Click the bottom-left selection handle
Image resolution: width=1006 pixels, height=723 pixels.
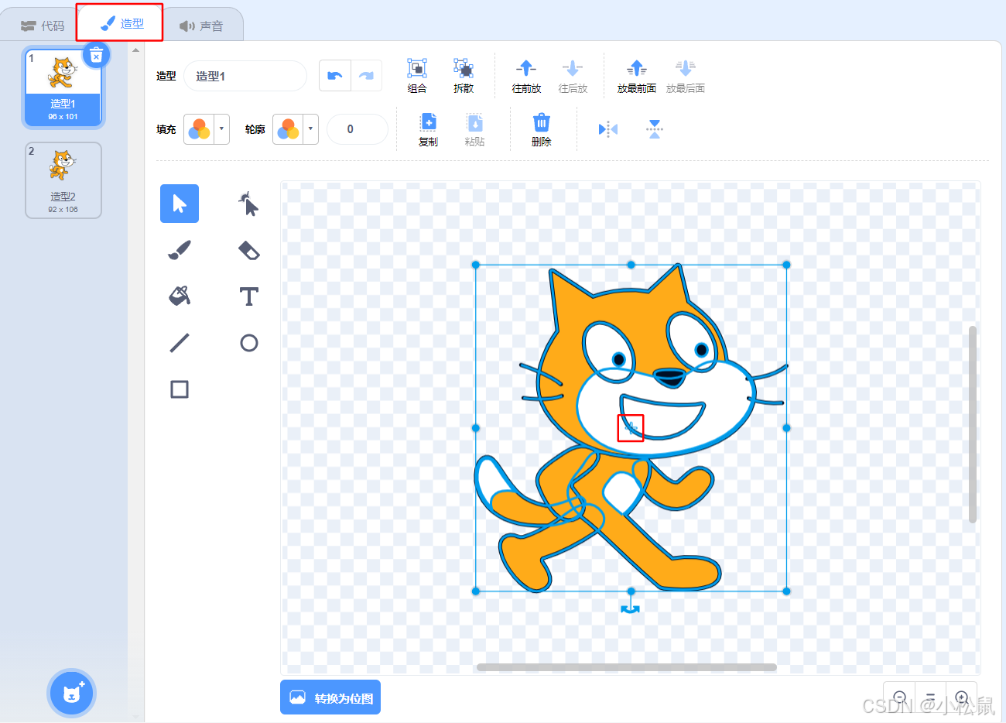pos(476,591)
